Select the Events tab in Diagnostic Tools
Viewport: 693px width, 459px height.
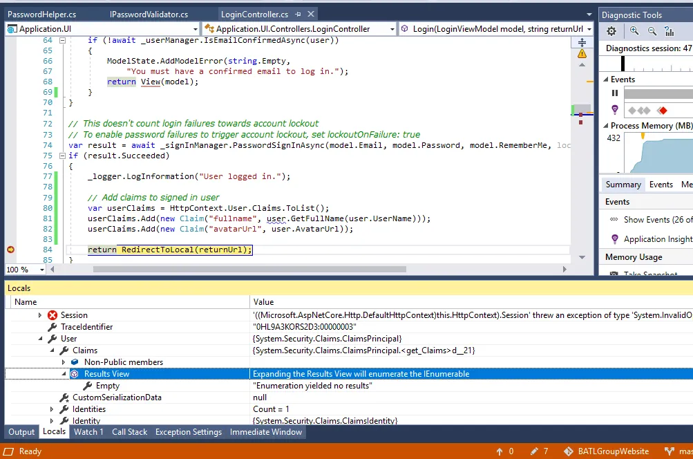(661, 185)
